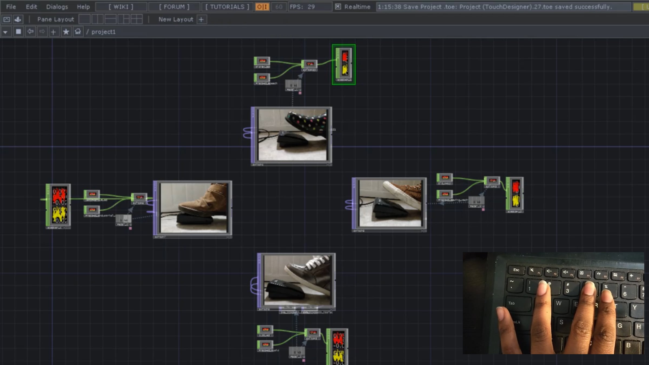Open the TUTORIALS link
The width and height of the screenshot is (649, 365).
(227, 7)
